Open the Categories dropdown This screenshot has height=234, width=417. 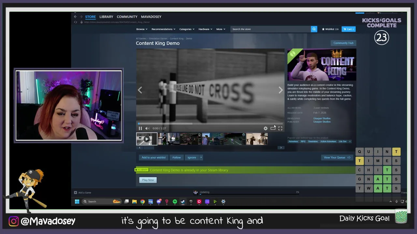point(187,29)
